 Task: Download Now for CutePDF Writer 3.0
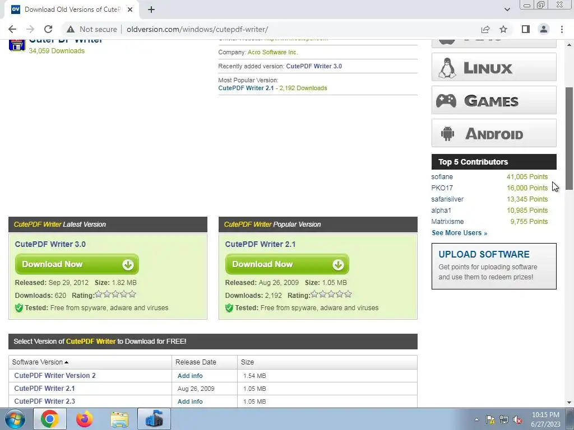(x=77, y=264)
